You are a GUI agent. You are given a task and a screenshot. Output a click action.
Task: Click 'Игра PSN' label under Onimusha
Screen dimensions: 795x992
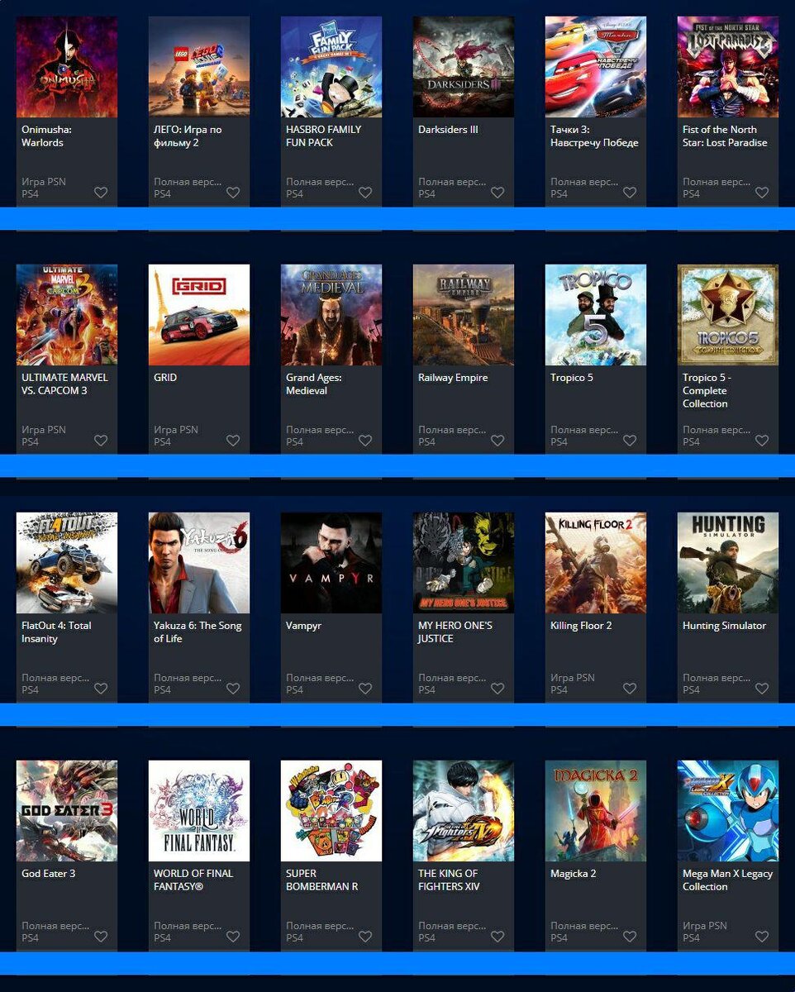pos(45,182)
